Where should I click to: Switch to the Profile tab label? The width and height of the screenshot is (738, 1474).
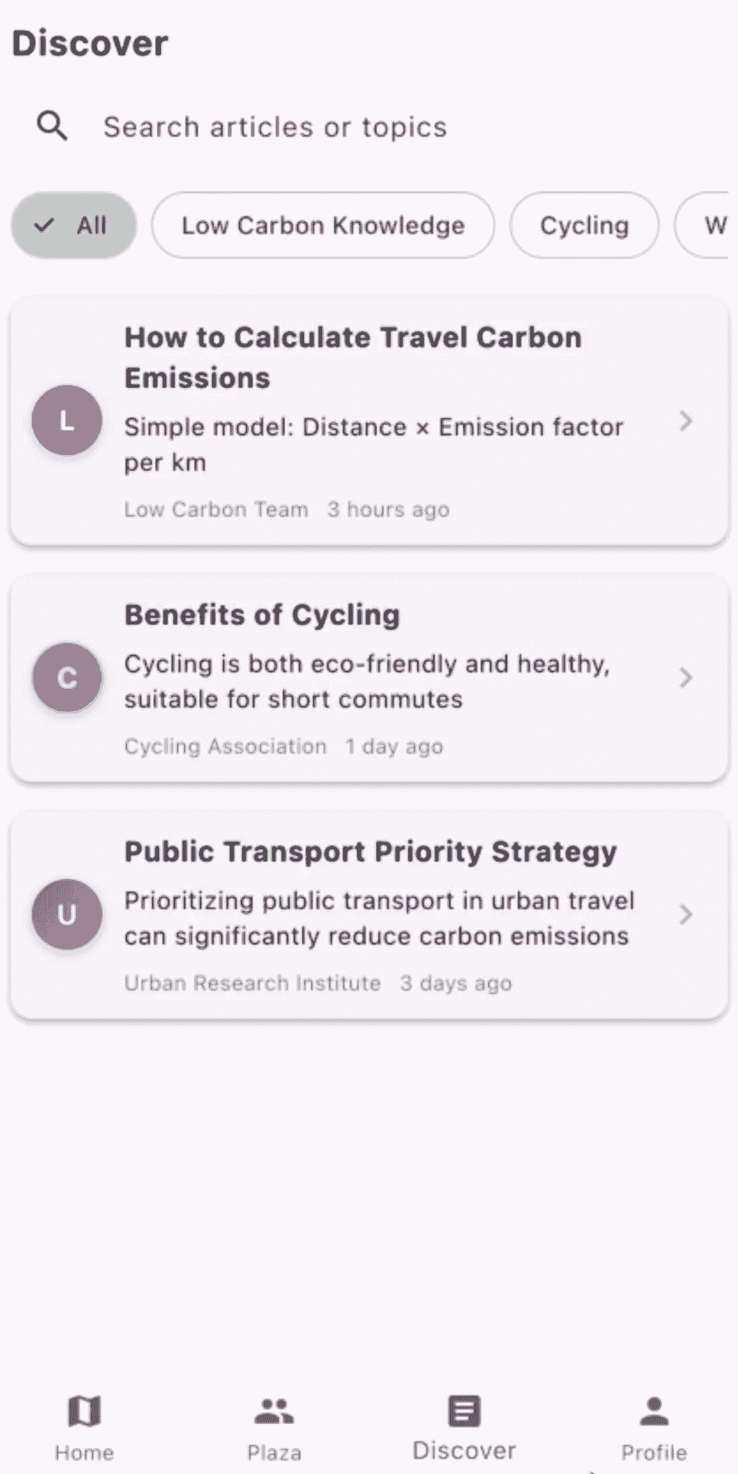coord(654,1453)
